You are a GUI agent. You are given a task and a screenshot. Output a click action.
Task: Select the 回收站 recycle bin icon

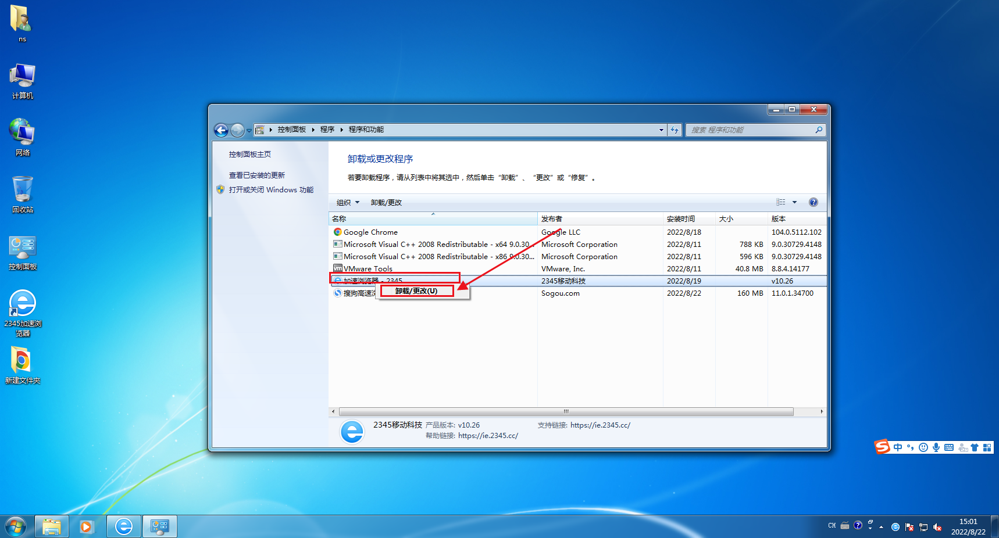point(22,195)
